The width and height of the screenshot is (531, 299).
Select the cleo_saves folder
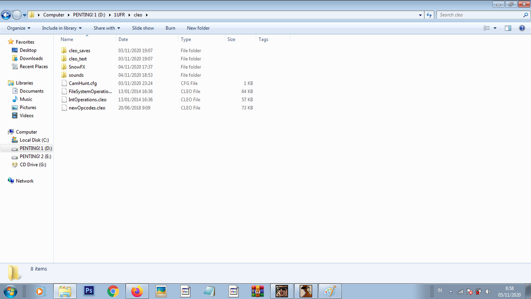click(79, 51)
